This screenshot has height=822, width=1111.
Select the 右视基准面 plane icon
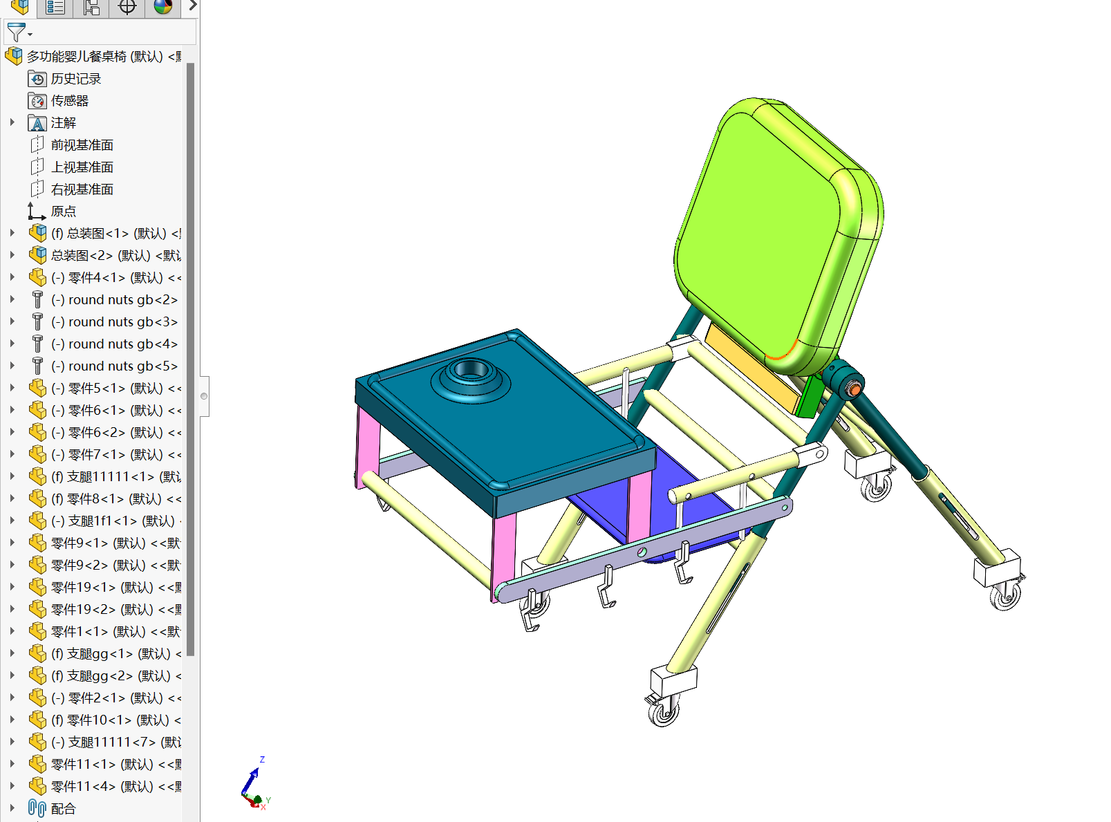pos(37,189)
